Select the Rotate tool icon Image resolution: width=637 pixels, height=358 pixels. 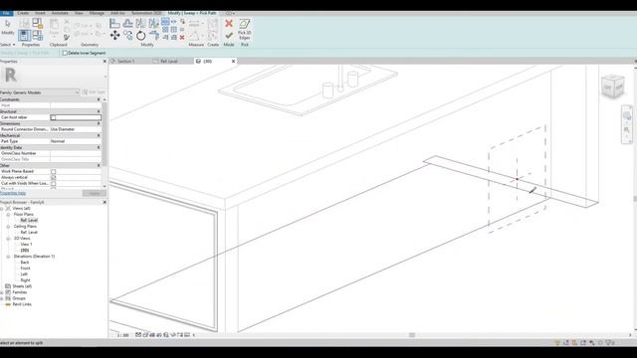(x=141, y=36)
